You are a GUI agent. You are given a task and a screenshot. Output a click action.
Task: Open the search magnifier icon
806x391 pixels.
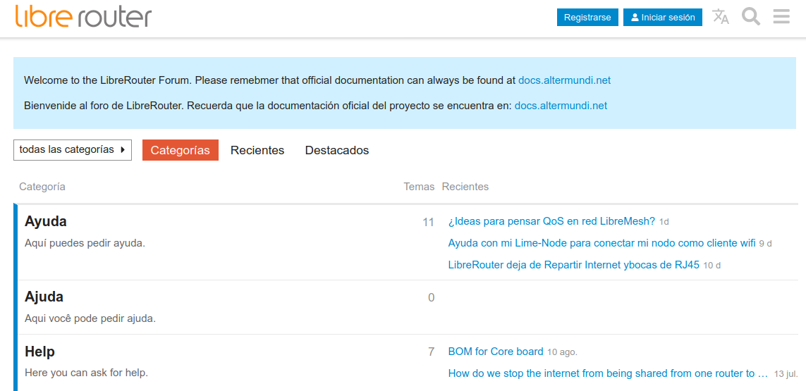[x=751, y=17]
